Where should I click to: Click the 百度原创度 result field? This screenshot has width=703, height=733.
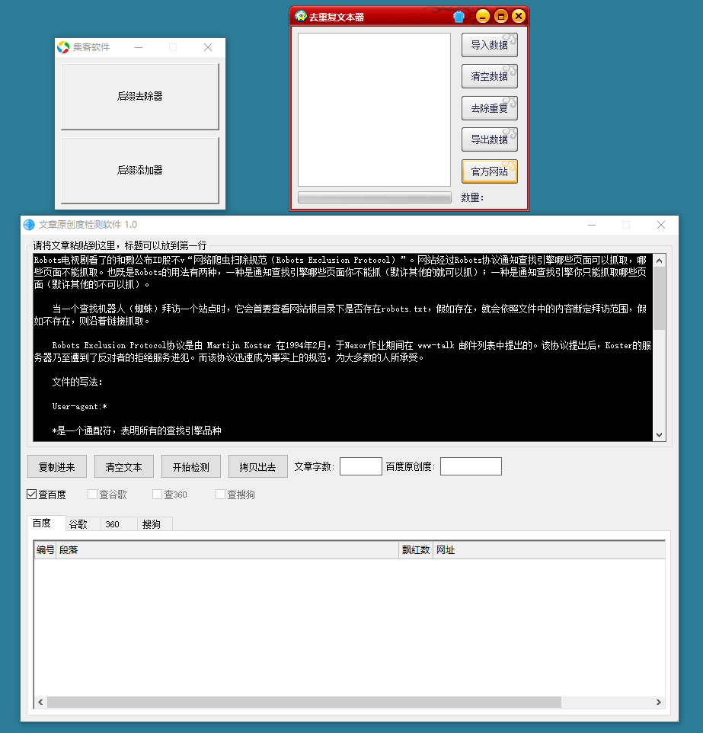tap(471, 466)
